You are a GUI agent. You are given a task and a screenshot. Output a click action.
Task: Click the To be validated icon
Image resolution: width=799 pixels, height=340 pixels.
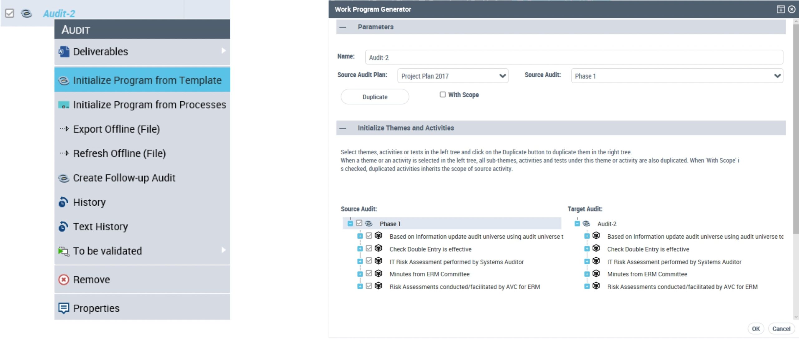[x=63, y=251]
